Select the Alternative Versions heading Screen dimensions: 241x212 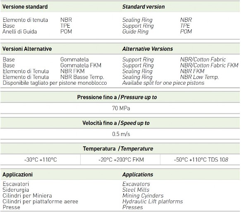[148, 49]
